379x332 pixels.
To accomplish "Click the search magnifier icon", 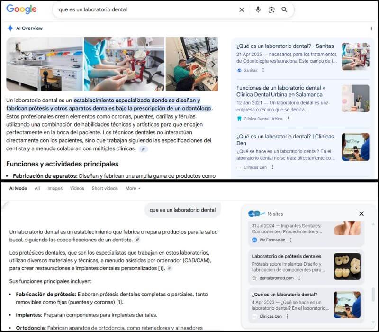I will tap(284, 9).
